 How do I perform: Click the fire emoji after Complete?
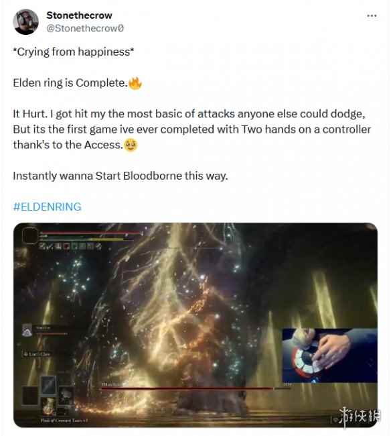point(135,83)
